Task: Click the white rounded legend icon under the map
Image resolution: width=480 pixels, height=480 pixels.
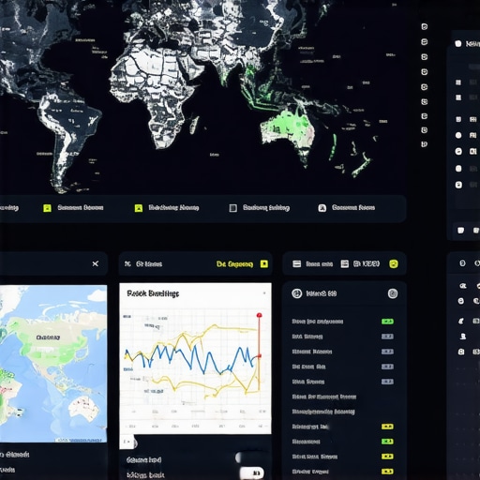Action: click(x=322, y=208)
